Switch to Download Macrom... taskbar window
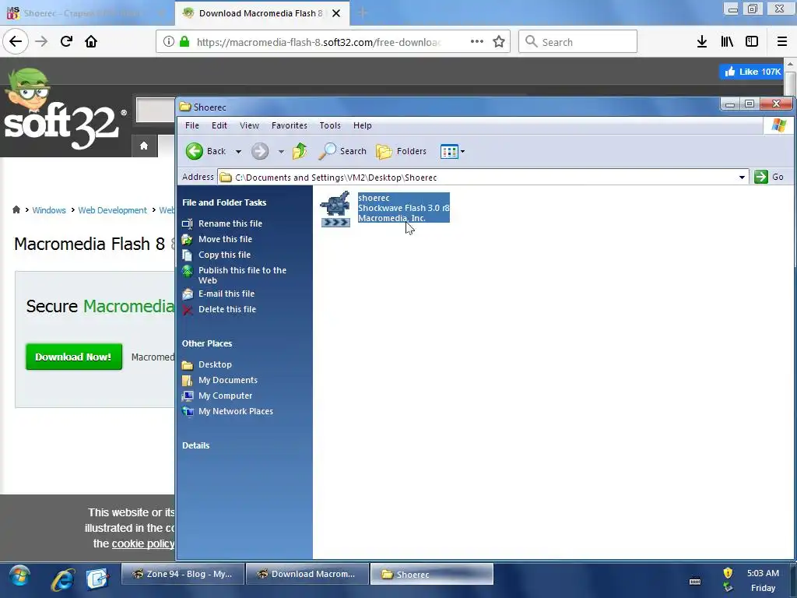 pos(307,574)
